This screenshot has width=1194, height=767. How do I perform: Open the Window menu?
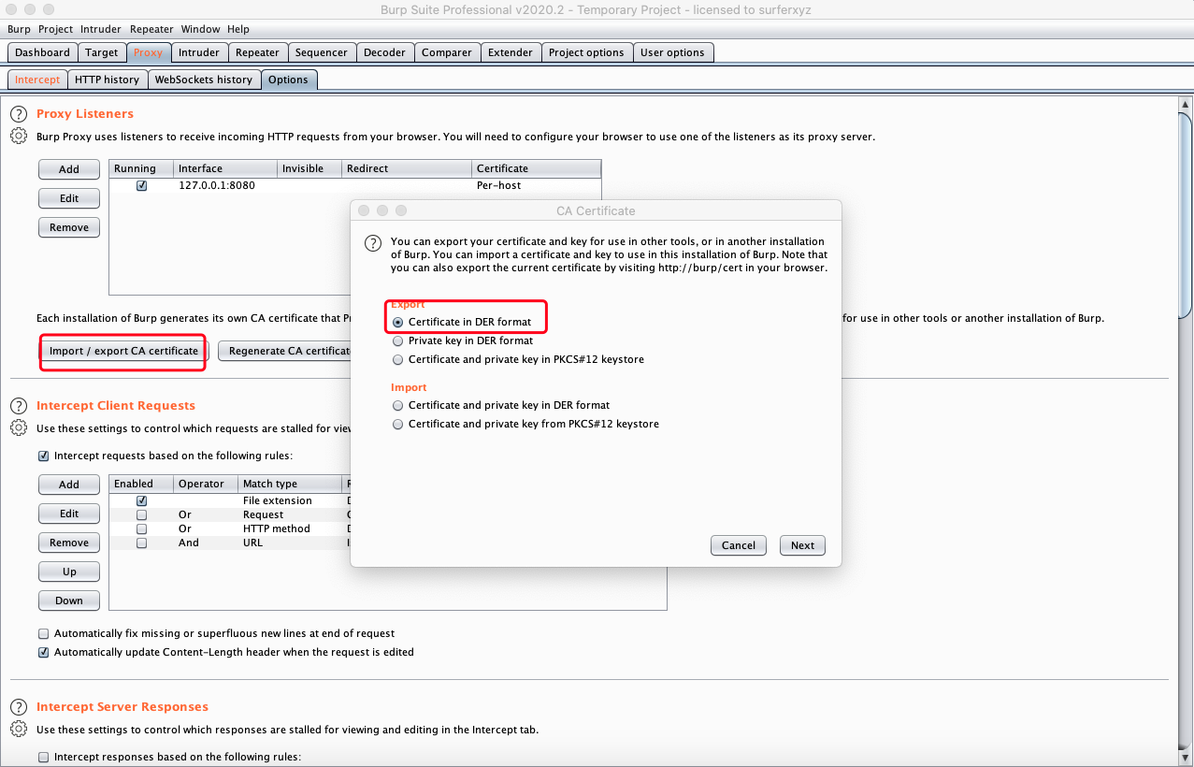[x=200, y=29]
